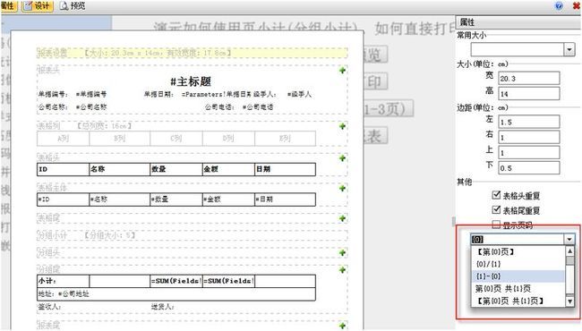Viewport: 582px width, 331px height.
Task: Select the =公司电话 field
Action: coord(258,107)
